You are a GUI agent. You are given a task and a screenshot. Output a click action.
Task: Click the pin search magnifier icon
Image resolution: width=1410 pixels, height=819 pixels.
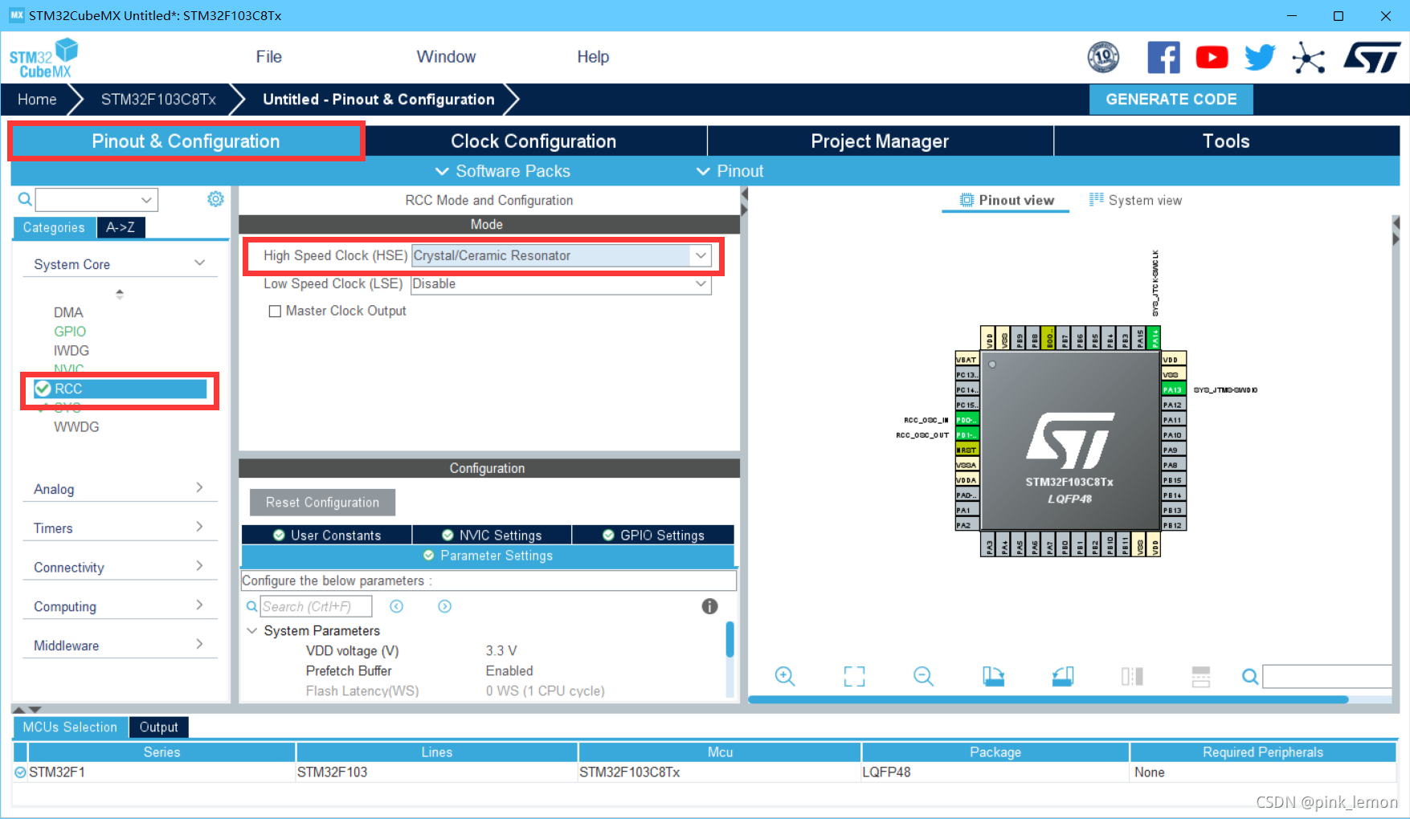[x=1250, y=677]
